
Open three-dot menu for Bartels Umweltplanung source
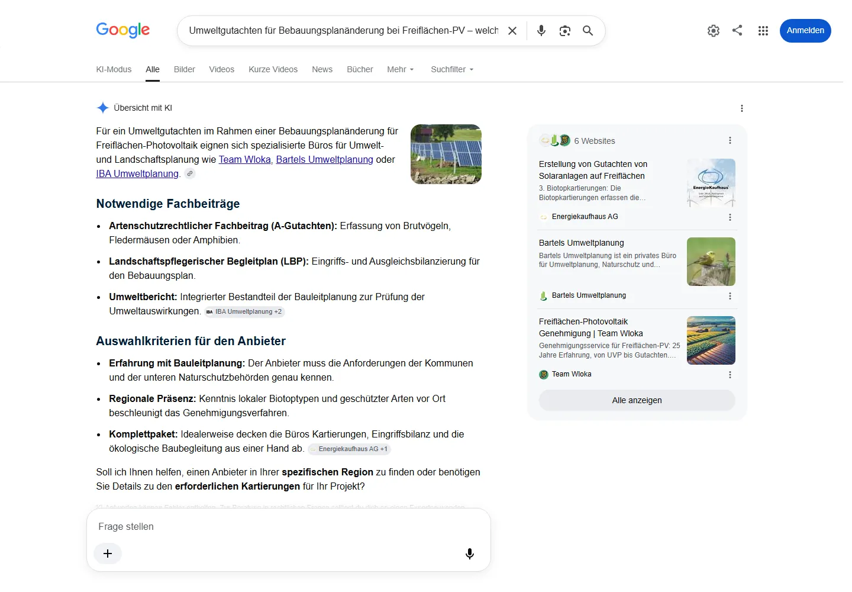[x=730, y=296]
